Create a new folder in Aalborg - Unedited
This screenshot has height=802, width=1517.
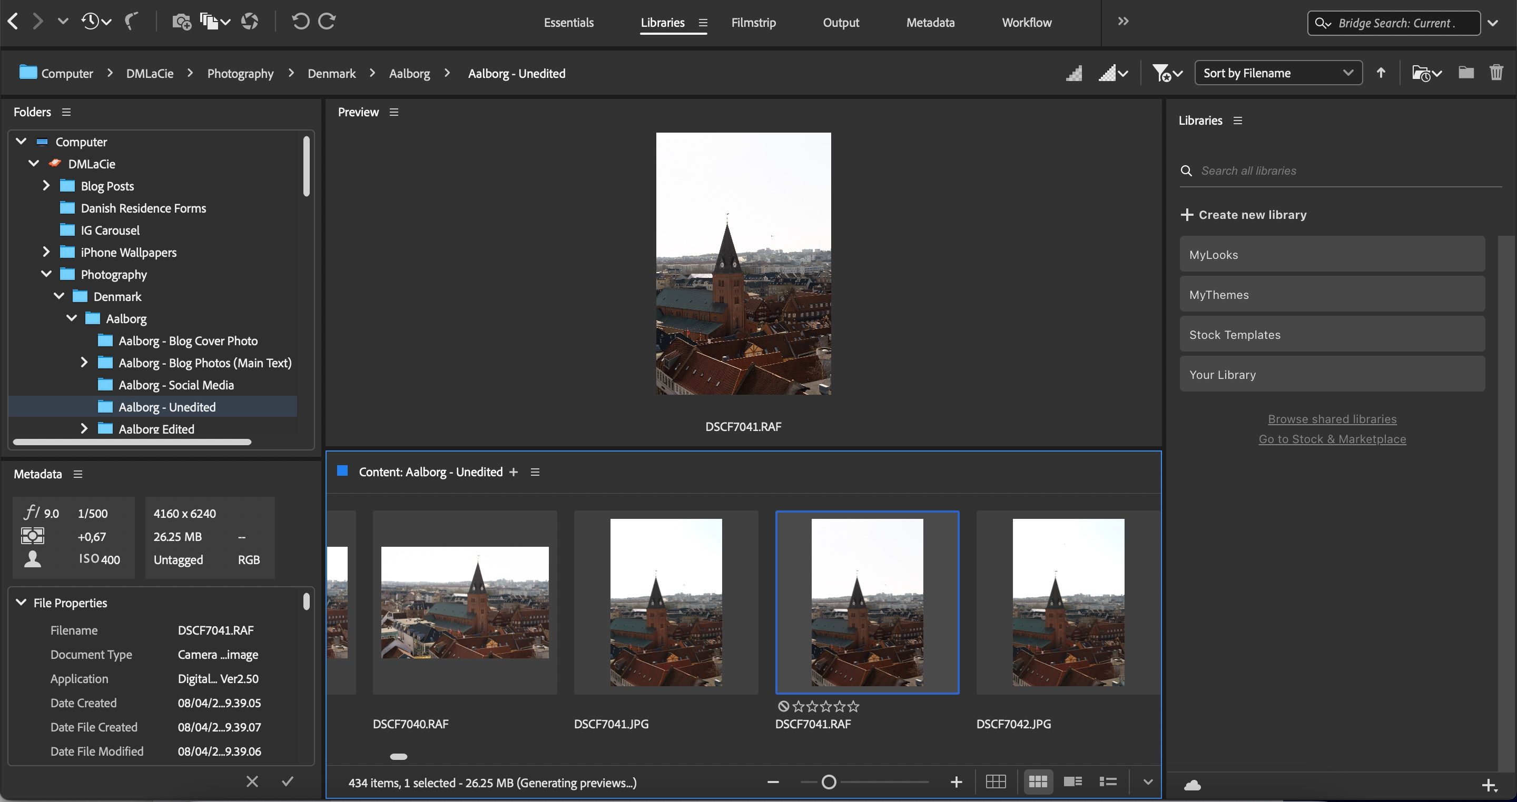click(x=1466, y=73)
